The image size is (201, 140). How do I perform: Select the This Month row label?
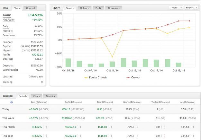click(8, 127)
